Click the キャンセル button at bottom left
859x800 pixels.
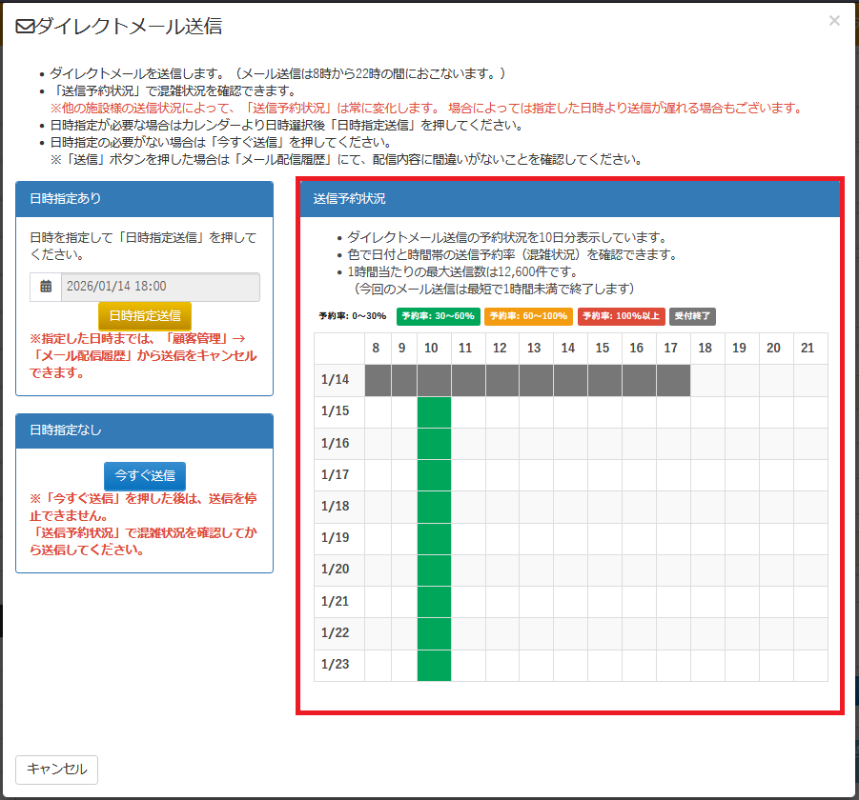[x=57, y=770]
